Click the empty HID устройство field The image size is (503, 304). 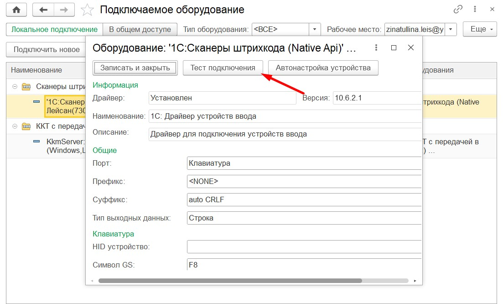coord(304,247)
